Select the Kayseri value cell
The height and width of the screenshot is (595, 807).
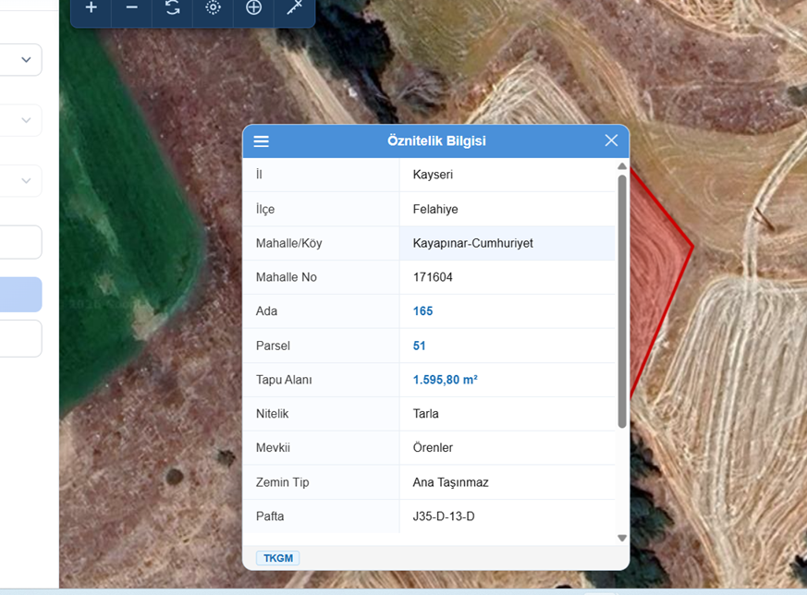click(507, 175)
